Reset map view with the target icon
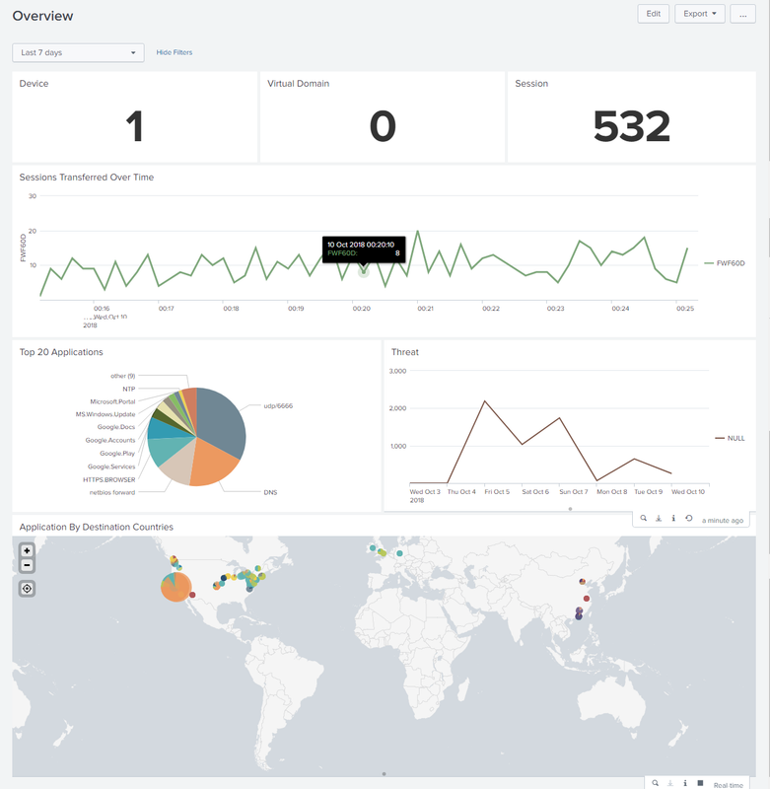This screenshot has height=789, width=770. coord(27,588)
